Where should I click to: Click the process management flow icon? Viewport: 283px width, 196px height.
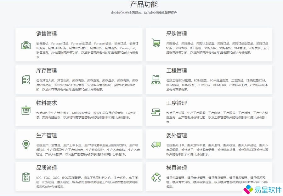pos(156,112)
